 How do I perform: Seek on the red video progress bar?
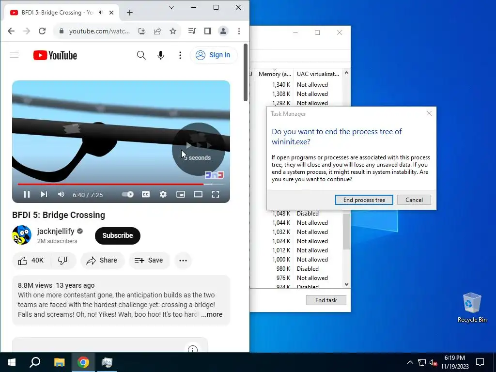(121, 184)
